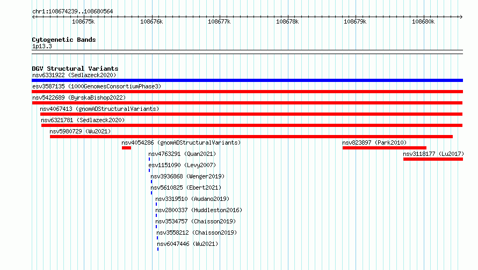Screen dimensions: 478x270
Task: Click the red nsv6321781 variant bar
Action: pos(252,125)
